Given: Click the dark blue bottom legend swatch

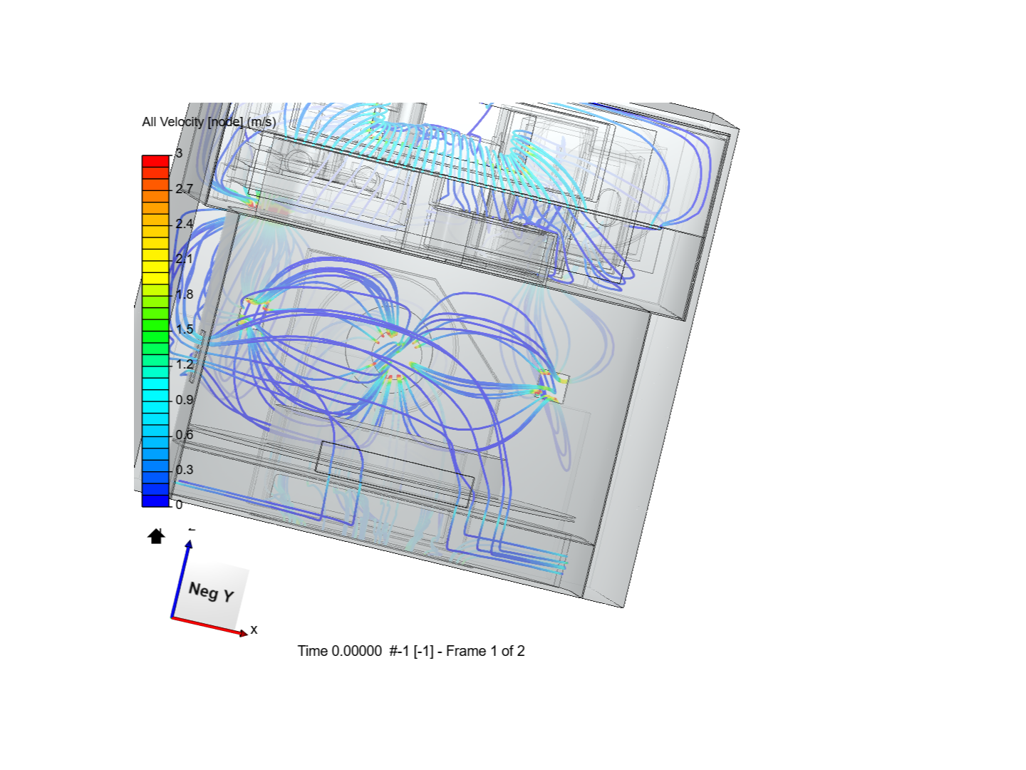Looking at the screenshot, I should (x=155, y=500).
